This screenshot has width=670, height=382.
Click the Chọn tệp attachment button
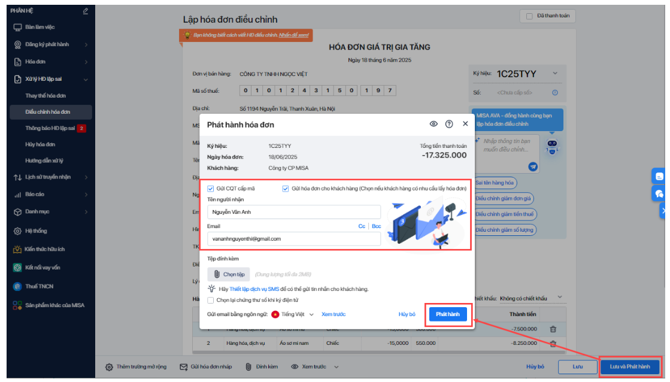point(229,274)
